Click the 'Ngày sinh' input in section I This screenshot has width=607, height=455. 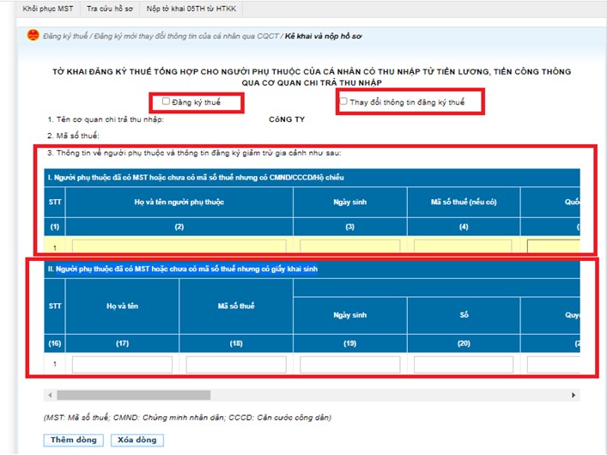(x=350, y=246)
